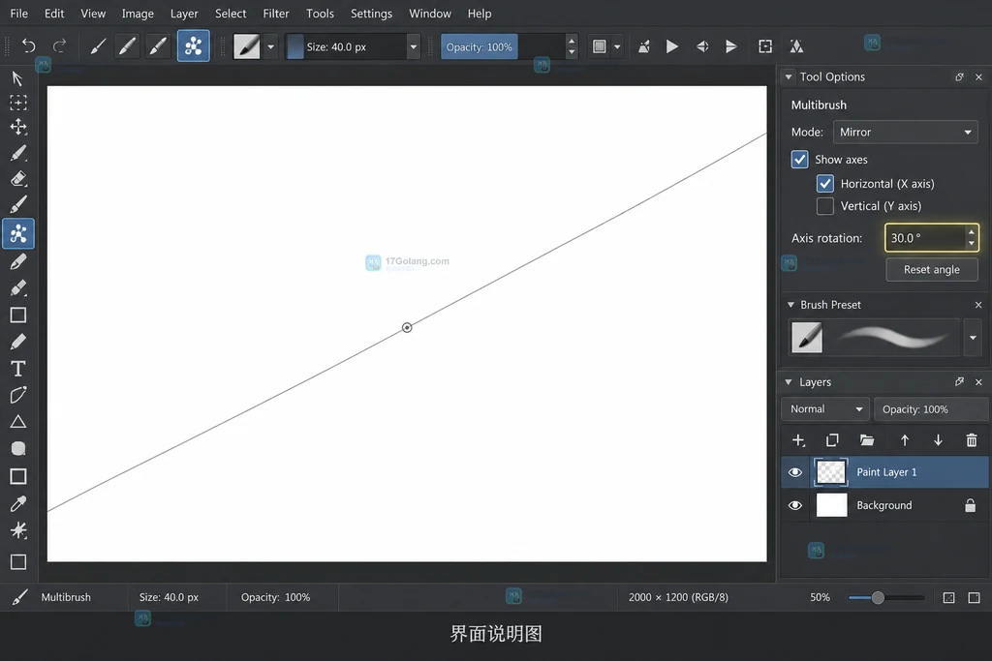Click the Axis rotation input field

(x=932, y=238)
